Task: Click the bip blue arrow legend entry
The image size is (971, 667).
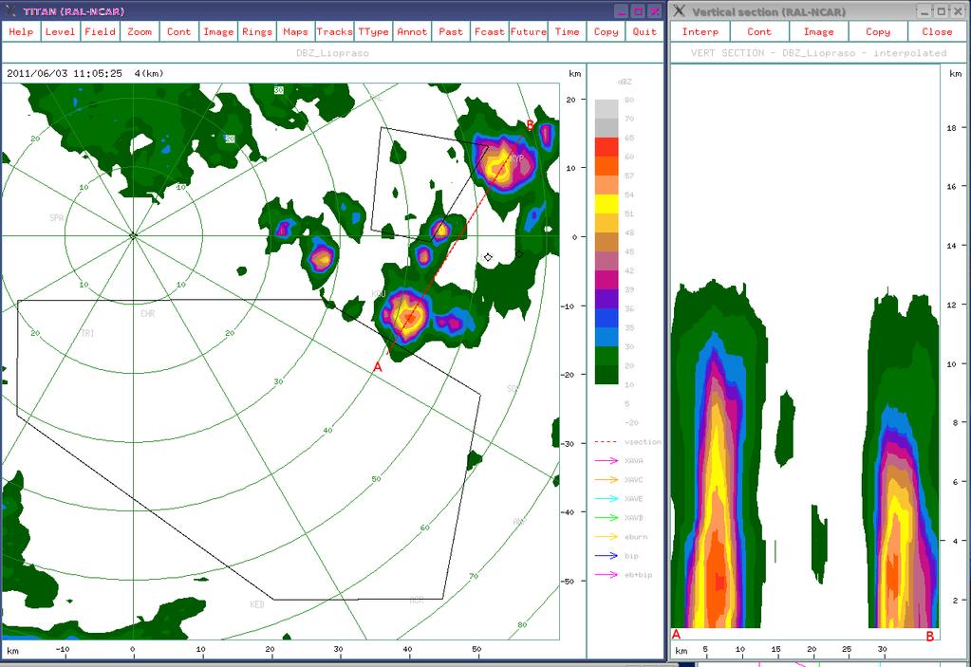Action: pos(616,556)
